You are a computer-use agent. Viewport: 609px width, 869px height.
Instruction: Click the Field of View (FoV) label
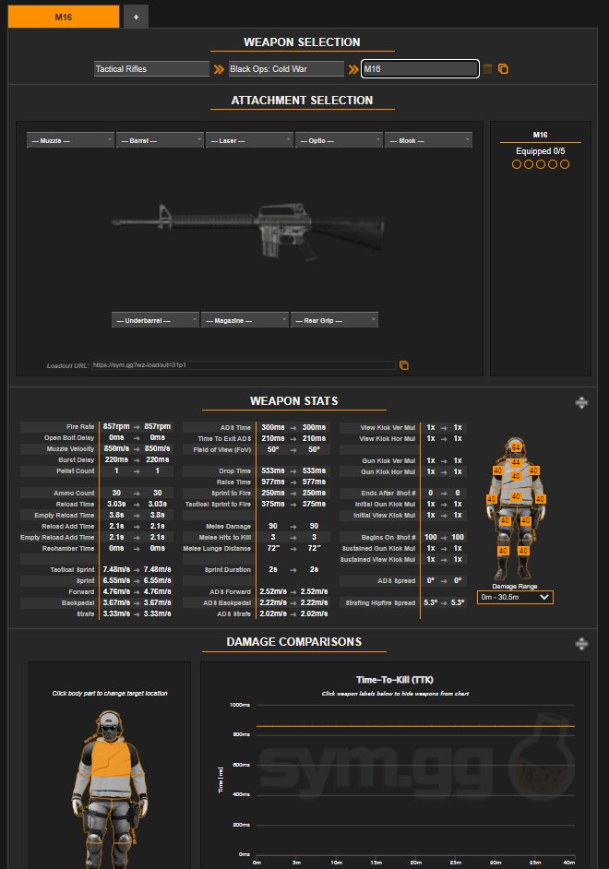[222, 450]
